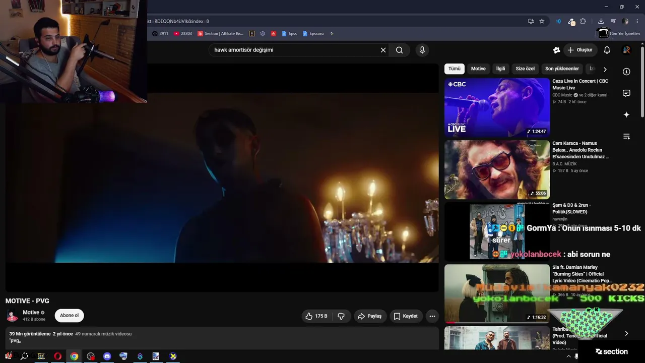The width and height of the screenshot is (645, 363).
Task: Share the video with Paylaş
Action: (370, 316)
